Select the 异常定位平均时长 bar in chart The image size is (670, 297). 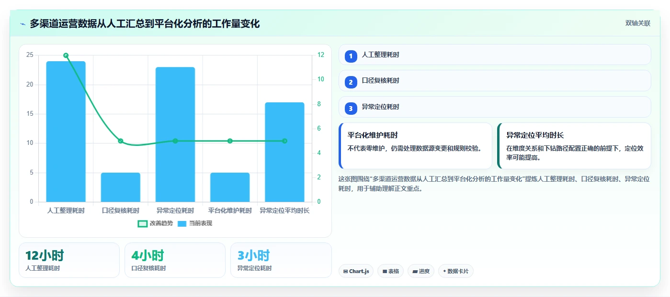pyautogui.click(x=284, y=152)
